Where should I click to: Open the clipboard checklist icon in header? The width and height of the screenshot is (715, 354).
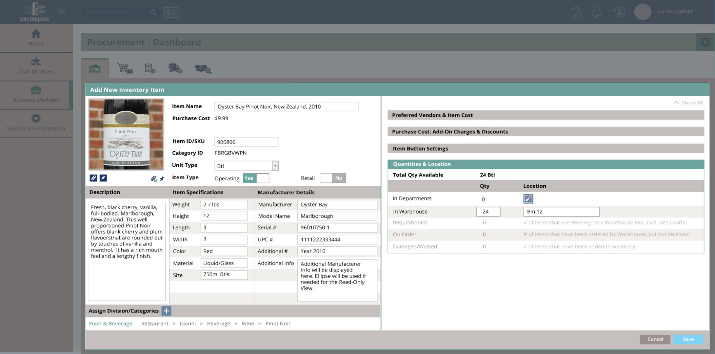576,12
